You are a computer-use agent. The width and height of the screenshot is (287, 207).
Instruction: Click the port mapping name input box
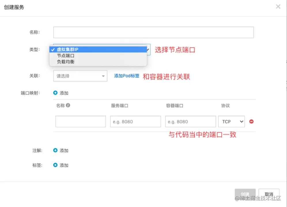pyautogui.click(x=81, y=122)
